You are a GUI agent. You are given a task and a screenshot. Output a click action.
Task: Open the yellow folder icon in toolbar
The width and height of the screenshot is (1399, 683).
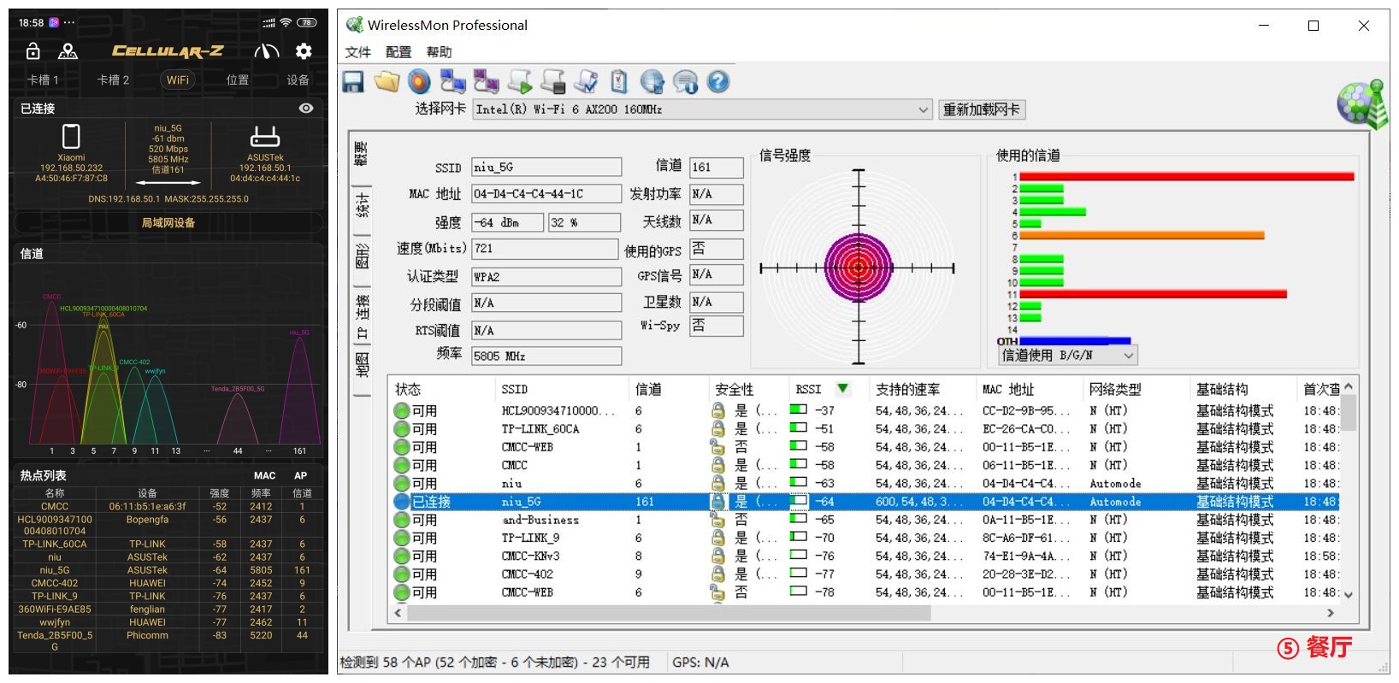pos(387,82)
